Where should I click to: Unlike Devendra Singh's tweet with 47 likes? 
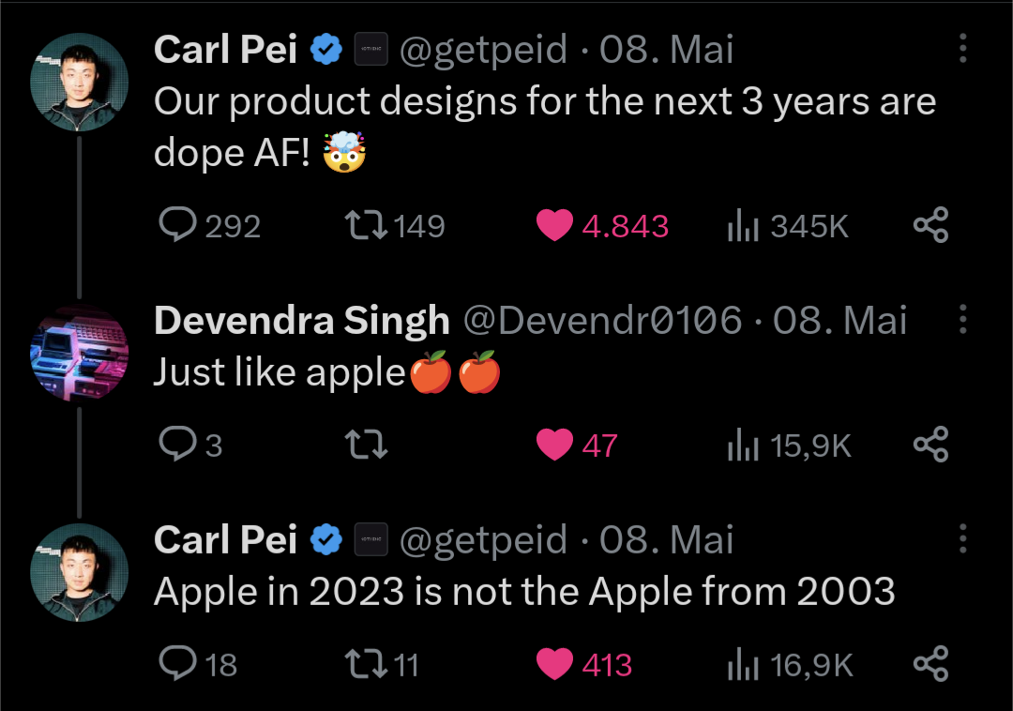[554, 445]
